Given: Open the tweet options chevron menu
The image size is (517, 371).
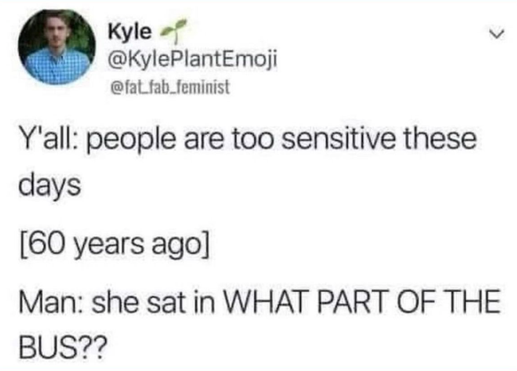Looking at the screenshot, I should click(x=497, y=34).
